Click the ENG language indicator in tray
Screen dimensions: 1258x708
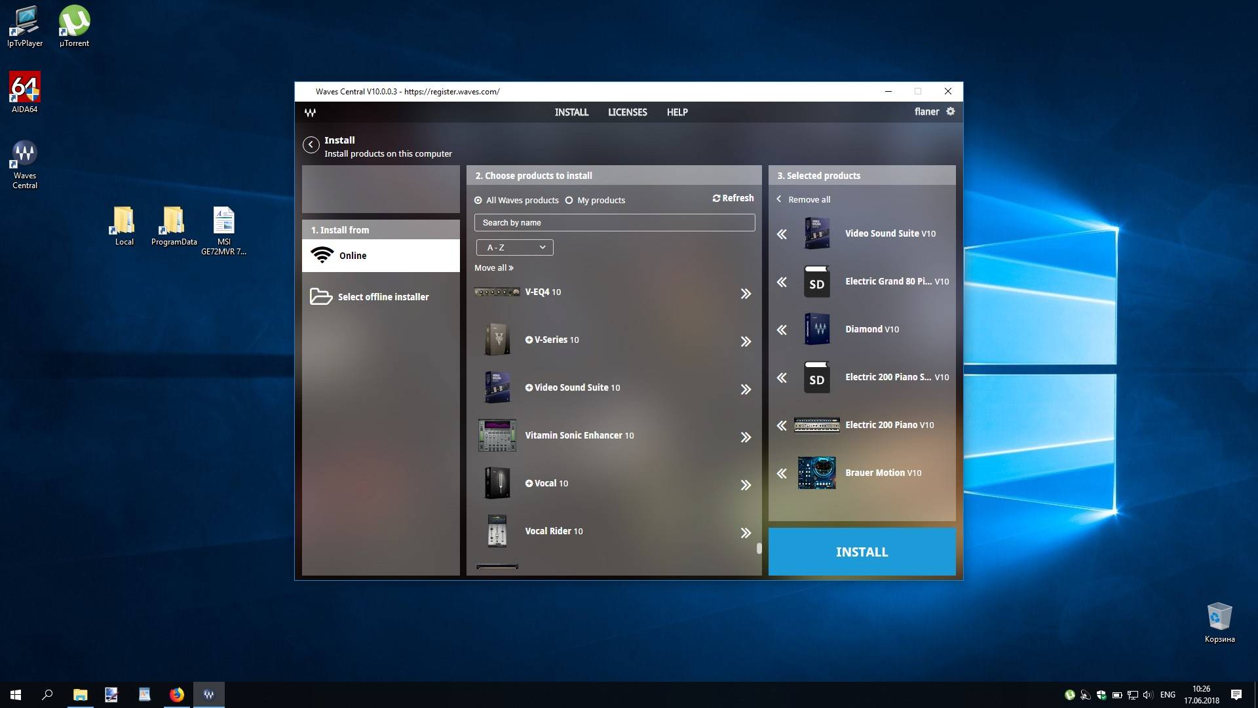1168,695
